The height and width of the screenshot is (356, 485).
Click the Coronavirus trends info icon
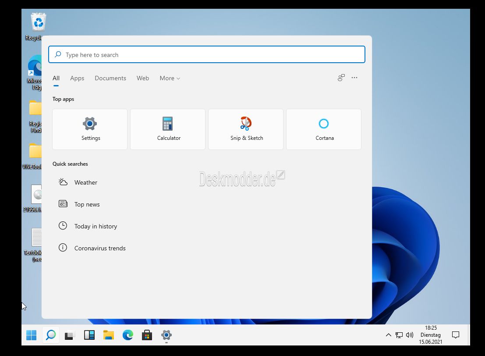point(63,248)
